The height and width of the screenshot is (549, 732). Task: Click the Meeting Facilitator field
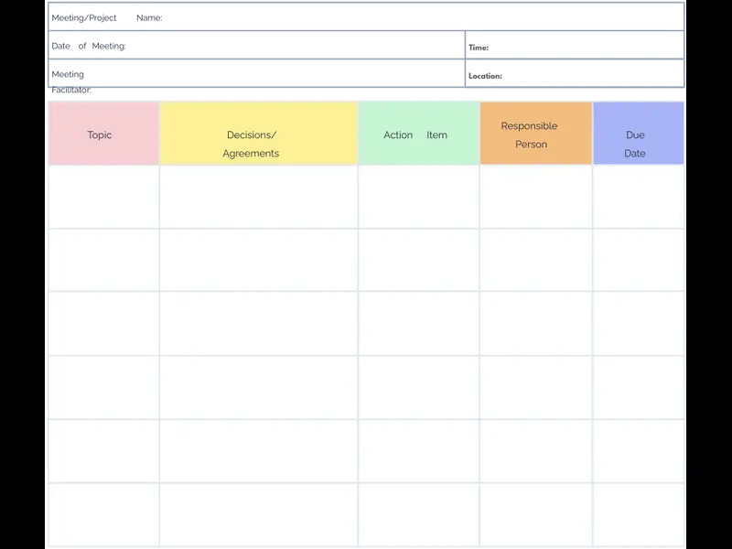point(257,73)
